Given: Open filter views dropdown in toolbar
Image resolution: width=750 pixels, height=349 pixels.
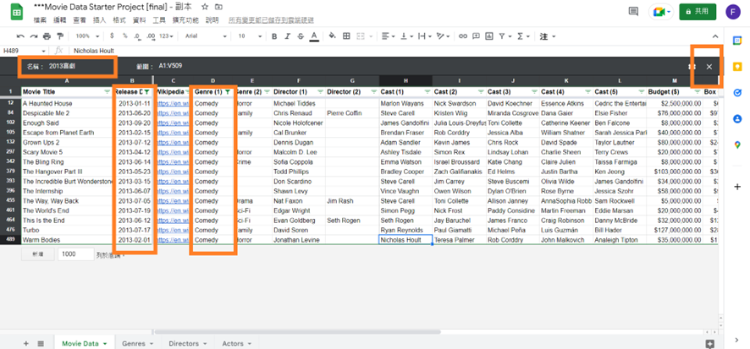Looking at the screenshot, I should pos(505,36).
